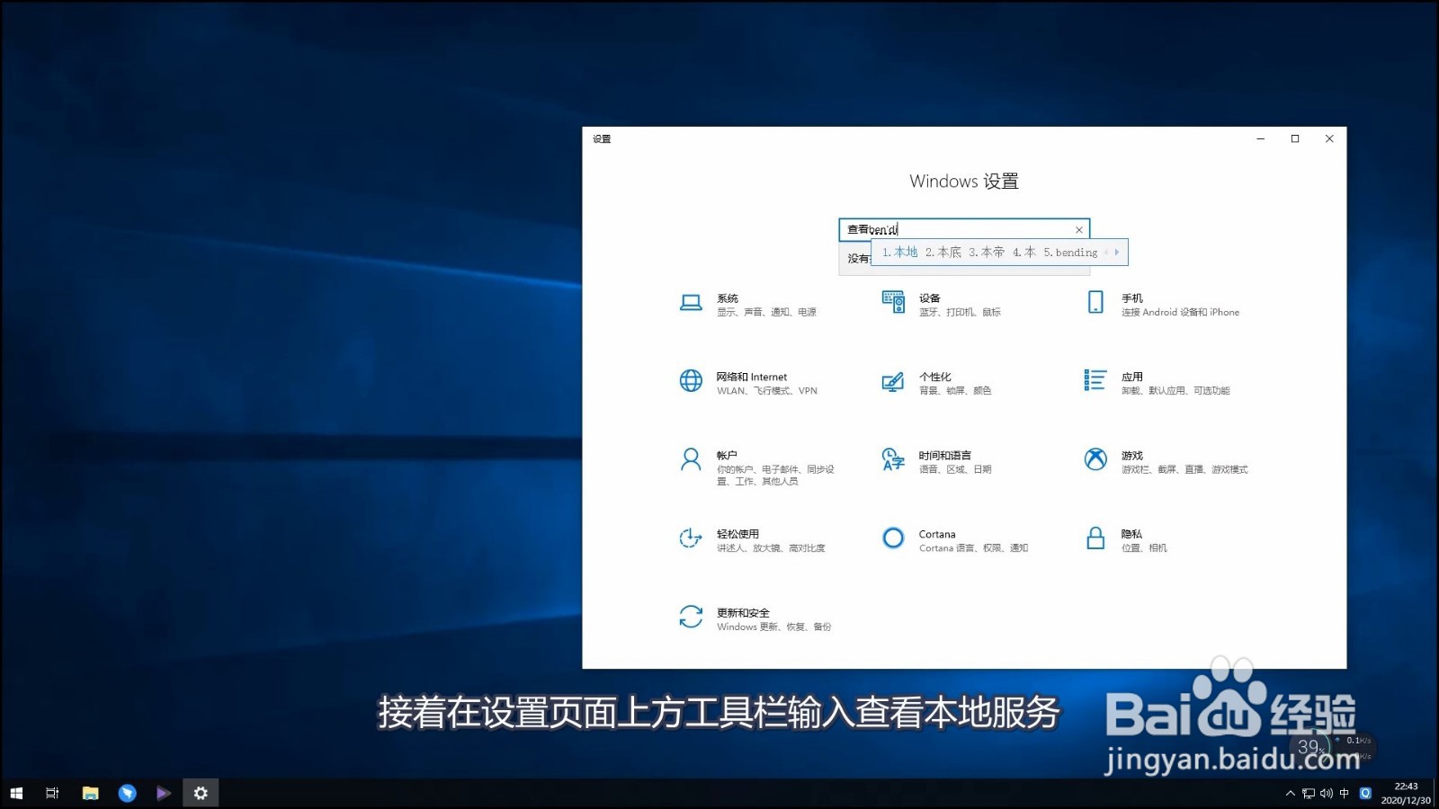The width and height of the screenshot is (1439, 809).
Task: Open 隐私 settings with the padlock icon
Action: click(1096, 538)
